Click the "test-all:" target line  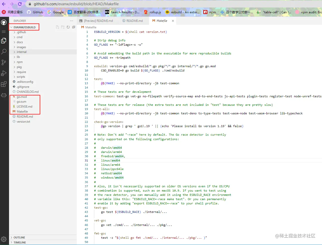point(102,109)
